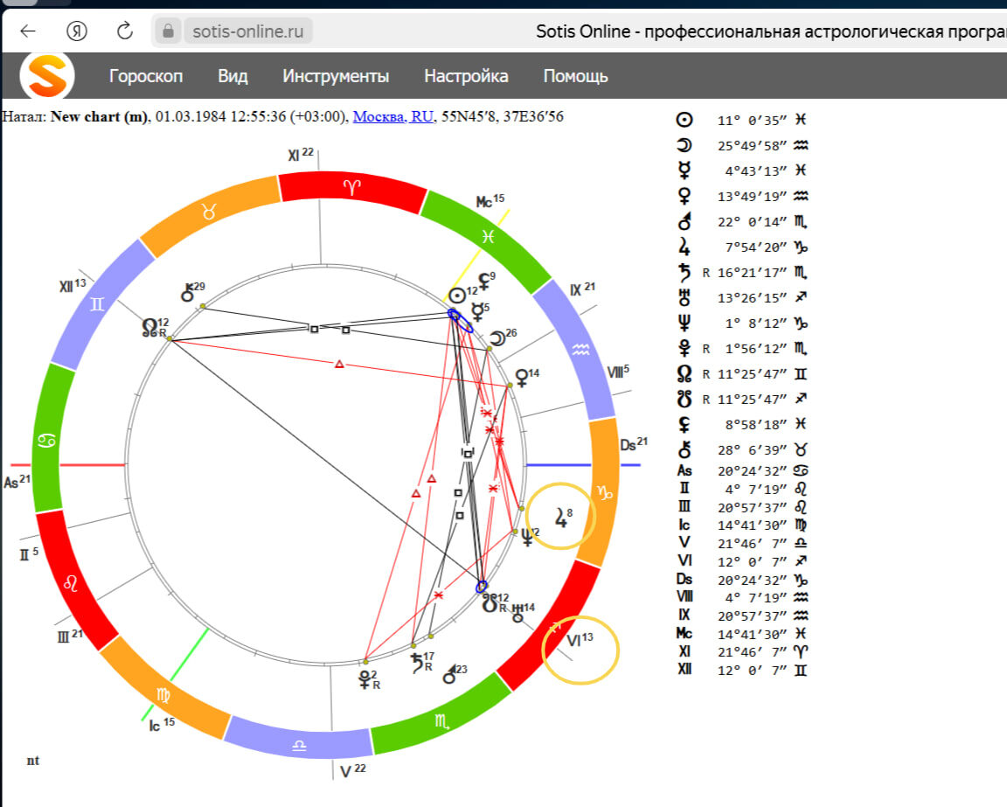Open the Москва, RU location link
Screen dimensions: 1007x807
point(393,117)
